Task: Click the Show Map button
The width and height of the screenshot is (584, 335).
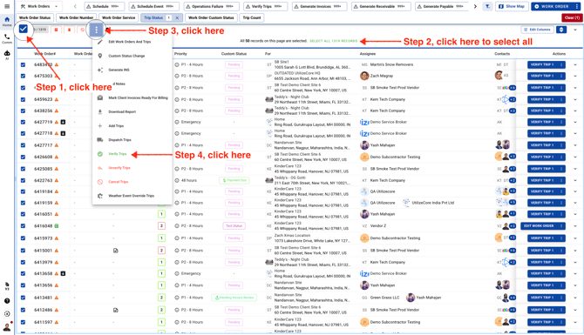Action: coord(512,6)
